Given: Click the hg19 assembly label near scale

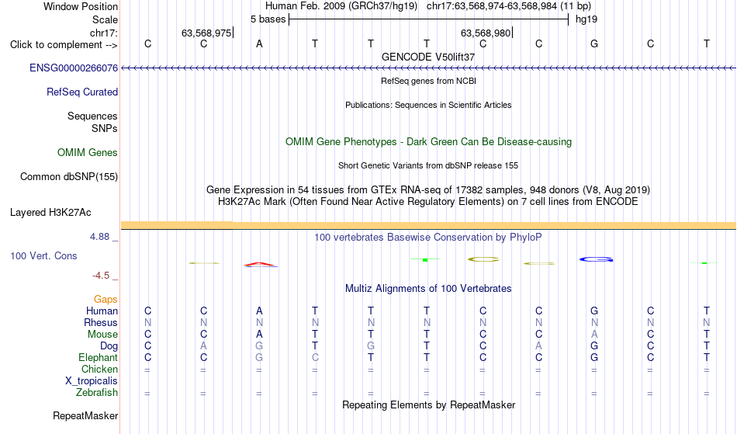Looking at the screenshot, I should pos(586,19).
